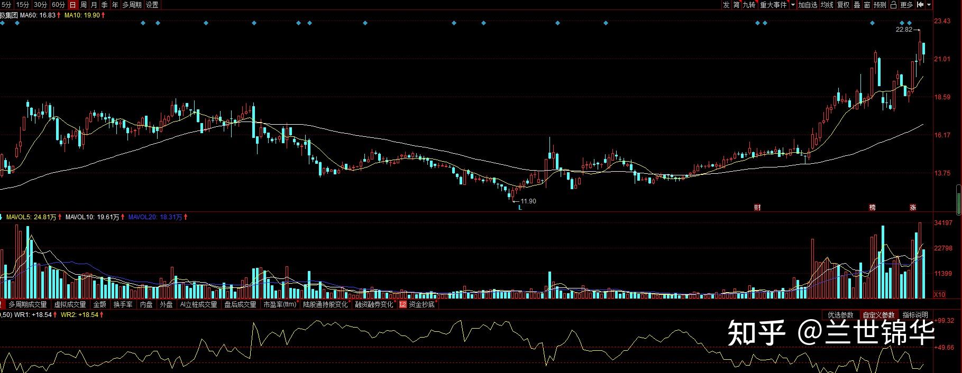
Task: Select the 月 monthly chart tab
Action: tap(94, 5)
